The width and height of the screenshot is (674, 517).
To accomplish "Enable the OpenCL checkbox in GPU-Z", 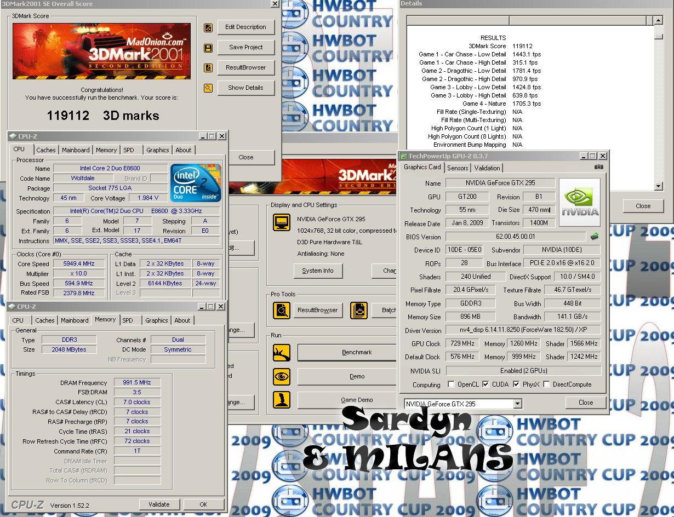I will [451, 384].
